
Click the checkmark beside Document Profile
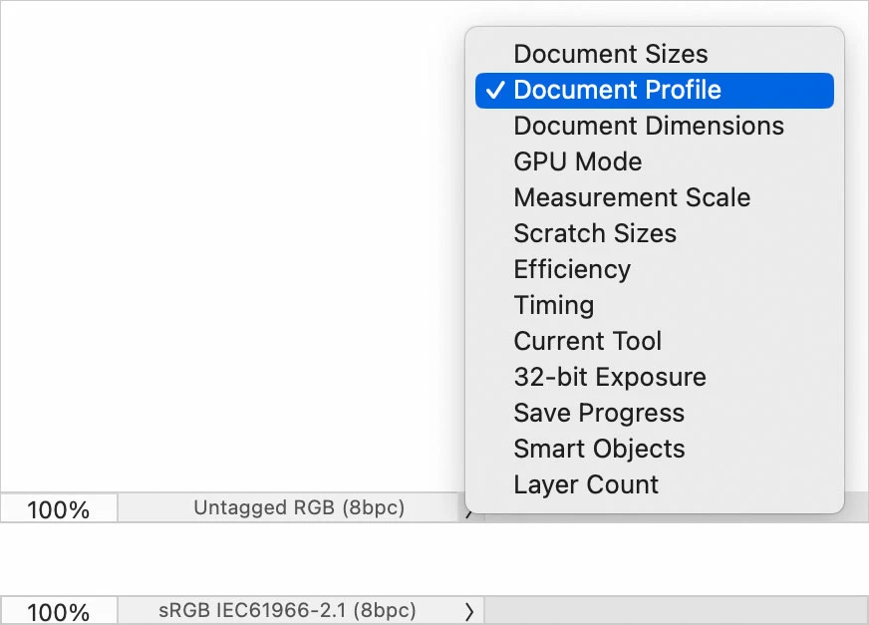click(493, 90)
